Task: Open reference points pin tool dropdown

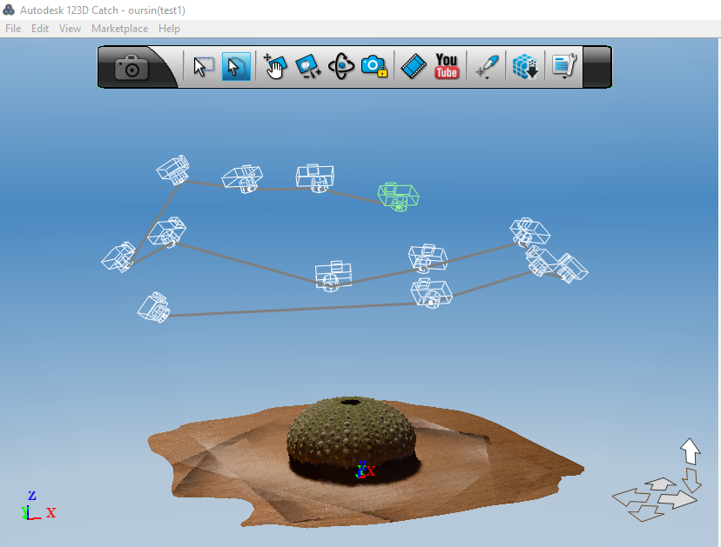Action: [x=487, y=68]
